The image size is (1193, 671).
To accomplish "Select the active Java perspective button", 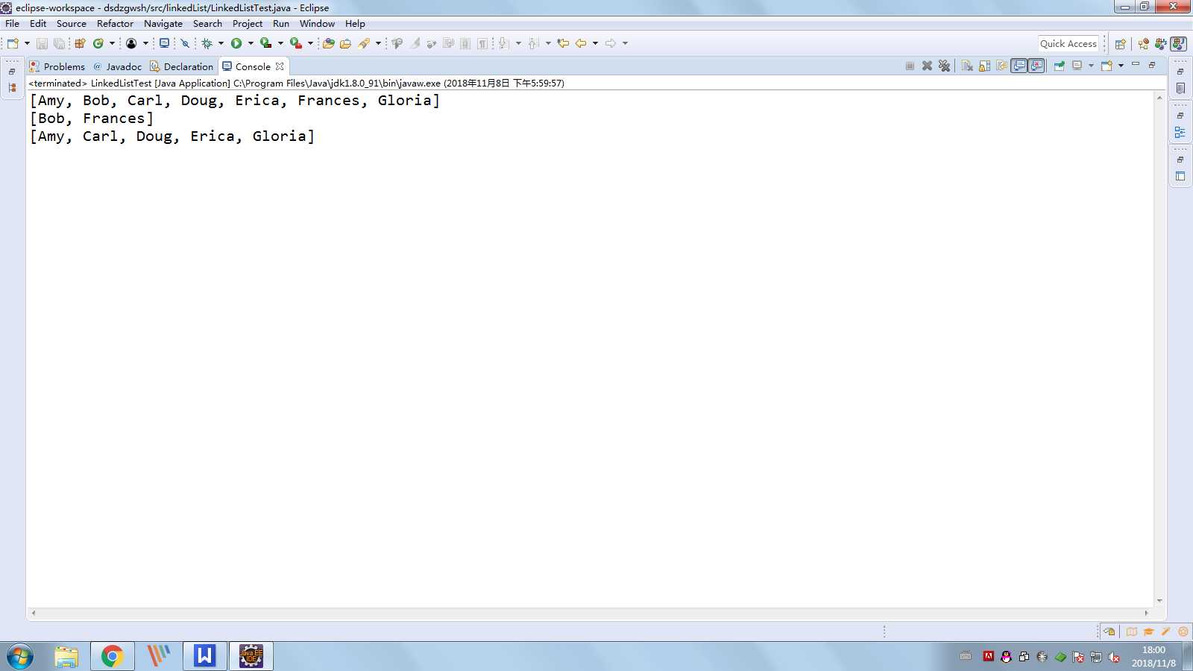I will (1178, 43).
